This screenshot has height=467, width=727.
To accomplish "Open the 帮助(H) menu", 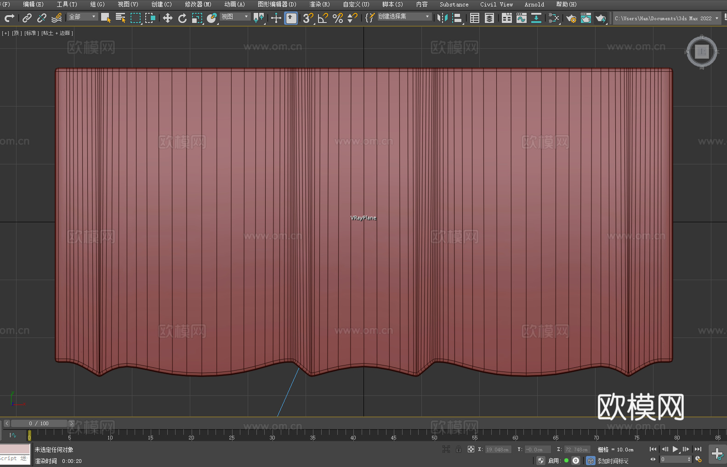I will tap(566, 4).
